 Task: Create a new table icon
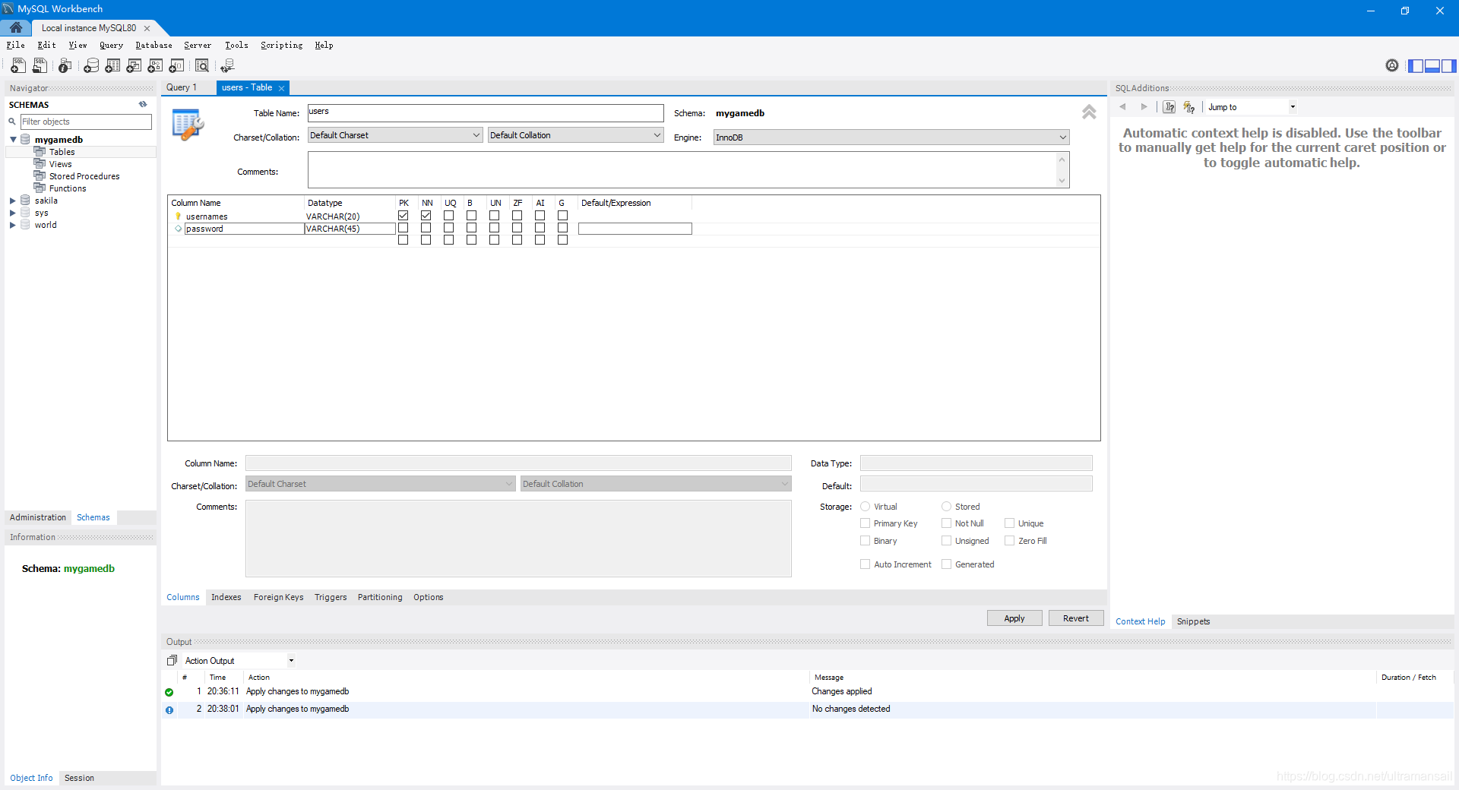point(112,66)
